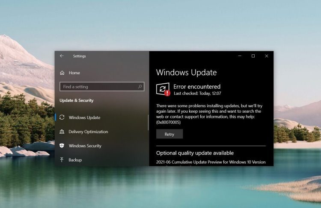Click the 2021-06 Cumulative Update Preview text
The image size is (321, 208).
pyautogui.click(x=211, y=162)
